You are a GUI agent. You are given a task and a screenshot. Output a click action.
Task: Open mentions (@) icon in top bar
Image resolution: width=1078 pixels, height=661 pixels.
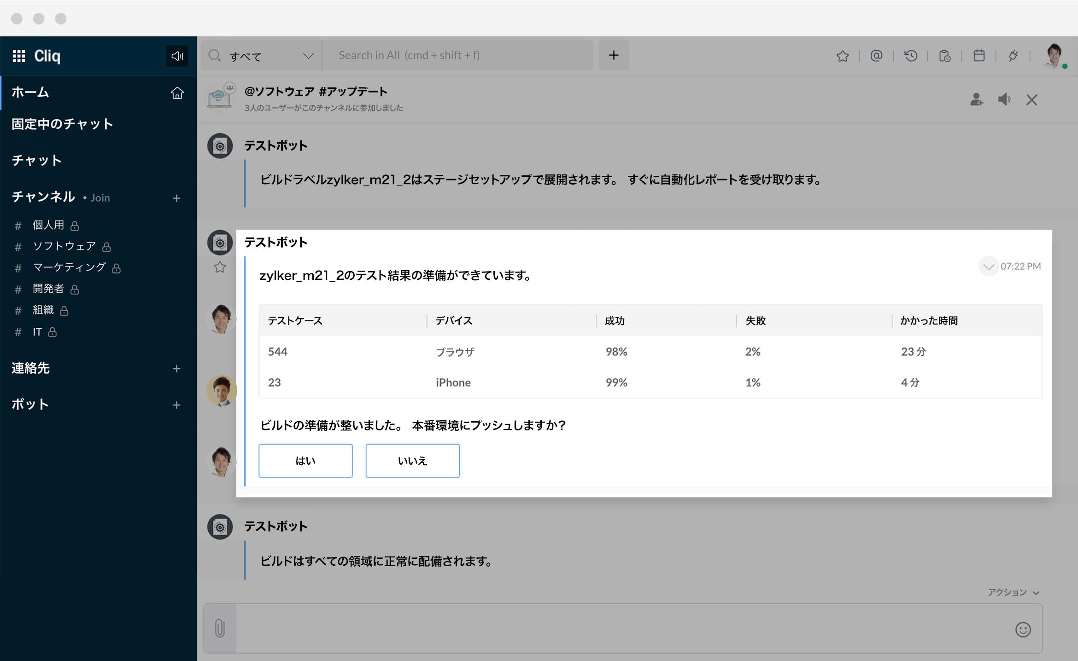(876, 56)
